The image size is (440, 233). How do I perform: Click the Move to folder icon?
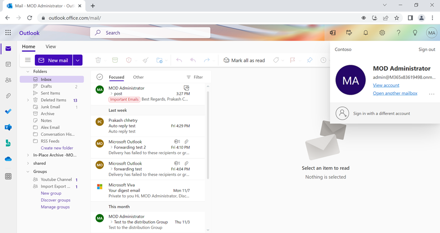(159, 60)
